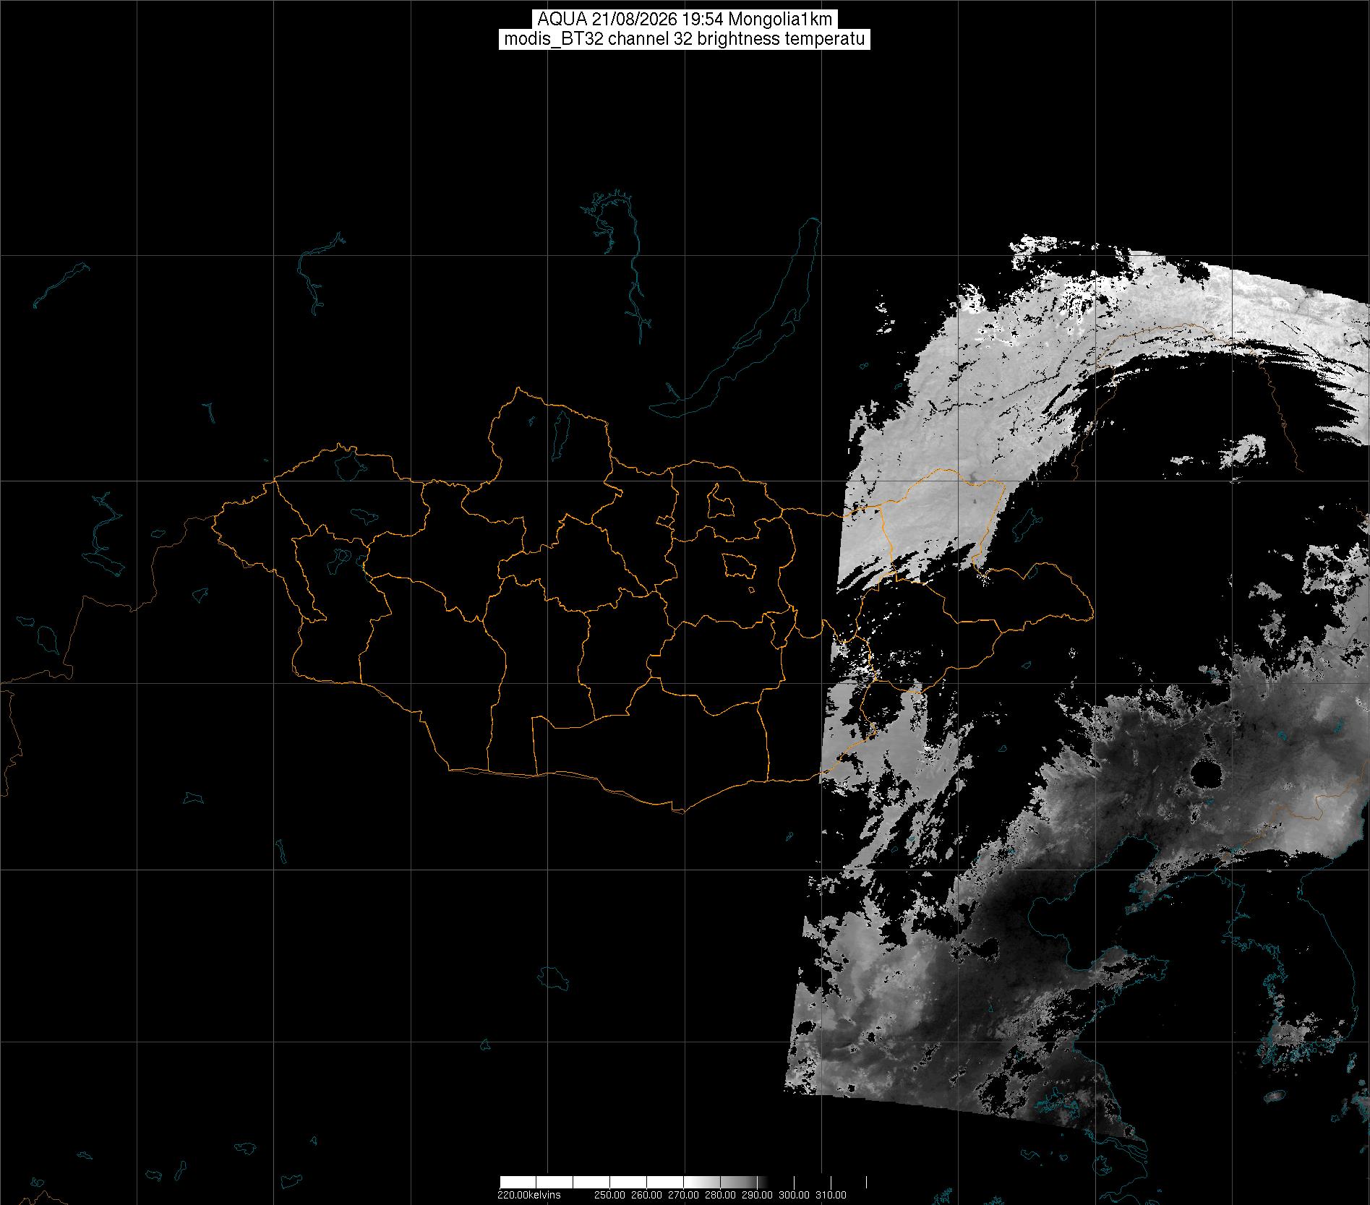Click the title "AQUA 21/08/2026 19:54 Mongolia1km"
Viewport: 1370px width, 1205px height.
tap(685, 20)
